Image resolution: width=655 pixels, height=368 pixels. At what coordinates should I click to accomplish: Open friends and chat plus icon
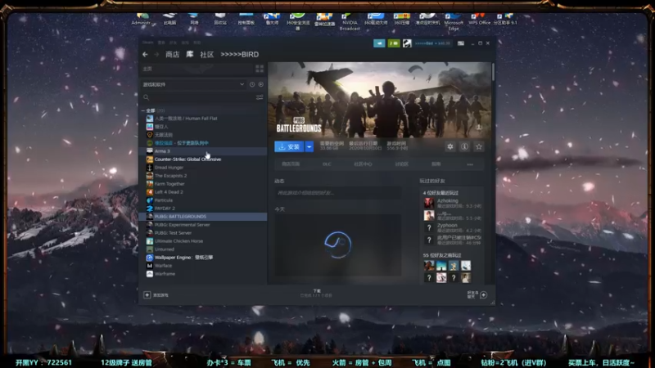pos(483,295)
